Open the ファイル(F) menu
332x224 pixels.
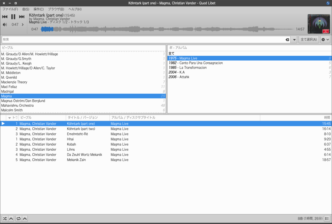[10, 9]
